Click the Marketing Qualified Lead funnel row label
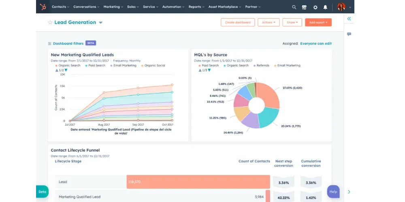Image resolution: width=405 pixels, height=202 pixels. [x=79, y=197]
